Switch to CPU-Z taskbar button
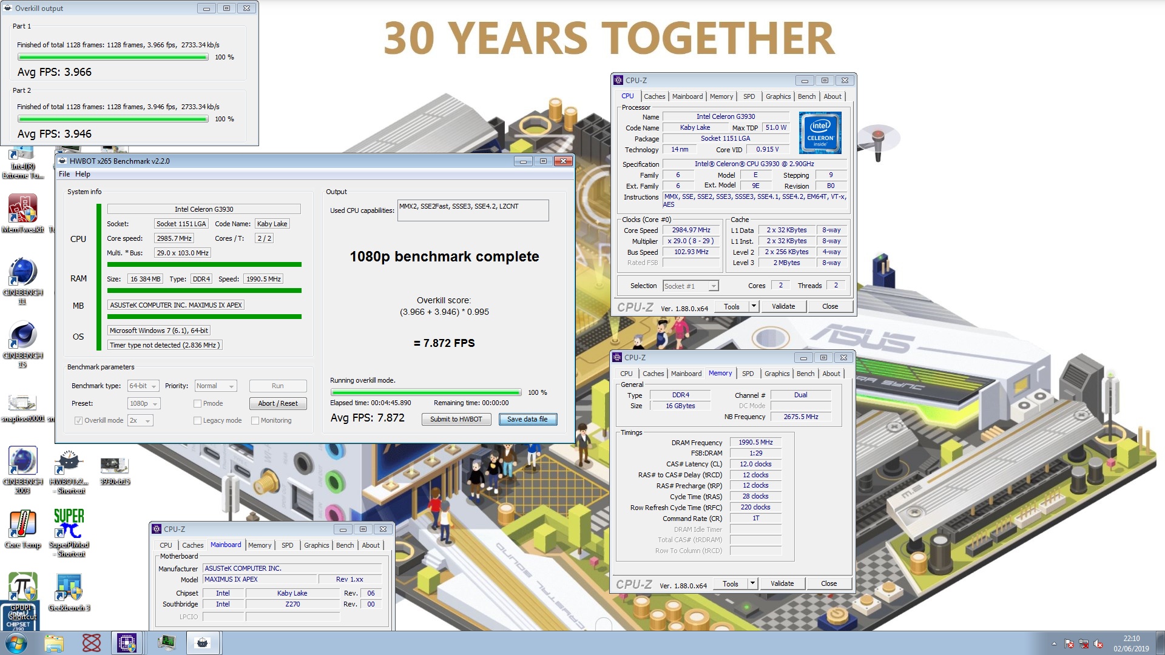Viewport: 1165px width, 655px height. [x=127, y=643]
